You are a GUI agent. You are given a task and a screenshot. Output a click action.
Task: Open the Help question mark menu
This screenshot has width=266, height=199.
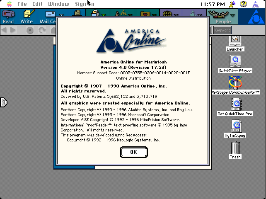243,4
